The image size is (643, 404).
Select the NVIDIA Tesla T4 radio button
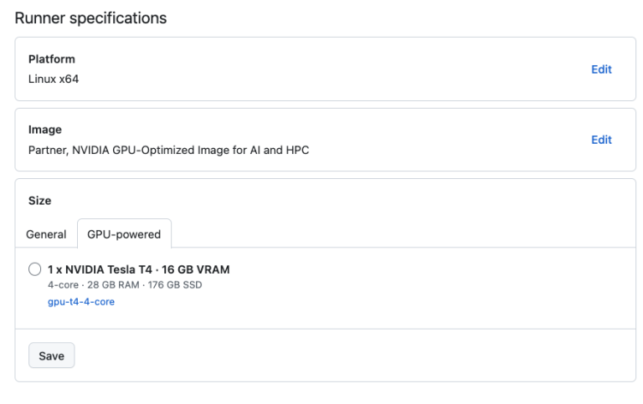click(x=34, y=269)
